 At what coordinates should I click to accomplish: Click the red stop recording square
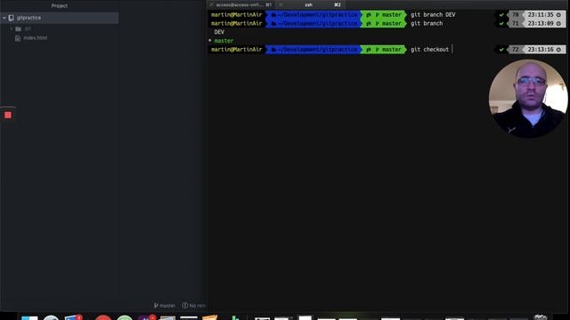point(8,115)
